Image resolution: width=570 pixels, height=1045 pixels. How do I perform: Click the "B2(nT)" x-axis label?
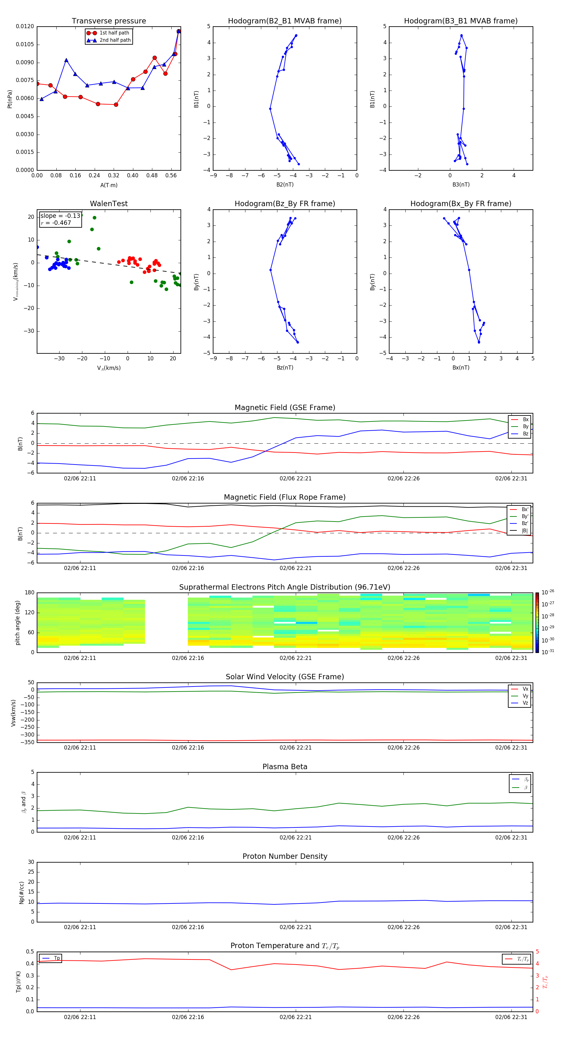pos(285,185)
